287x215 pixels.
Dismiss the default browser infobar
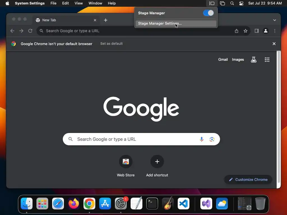[x=274, y=44]
